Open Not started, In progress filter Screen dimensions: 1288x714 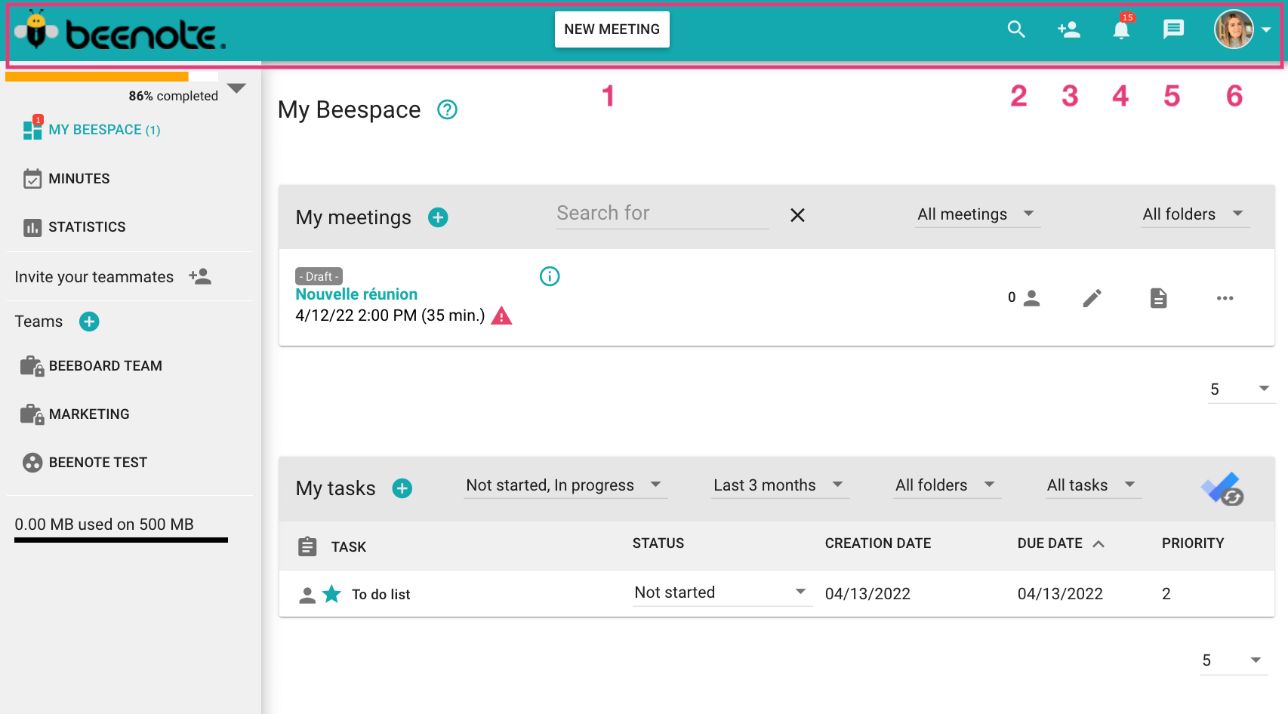point(565,485)
